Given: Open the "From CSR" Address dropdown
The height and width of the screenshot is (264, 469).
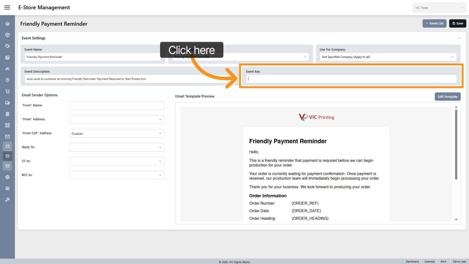Looking at the screenshot, I should pos(117,134).
